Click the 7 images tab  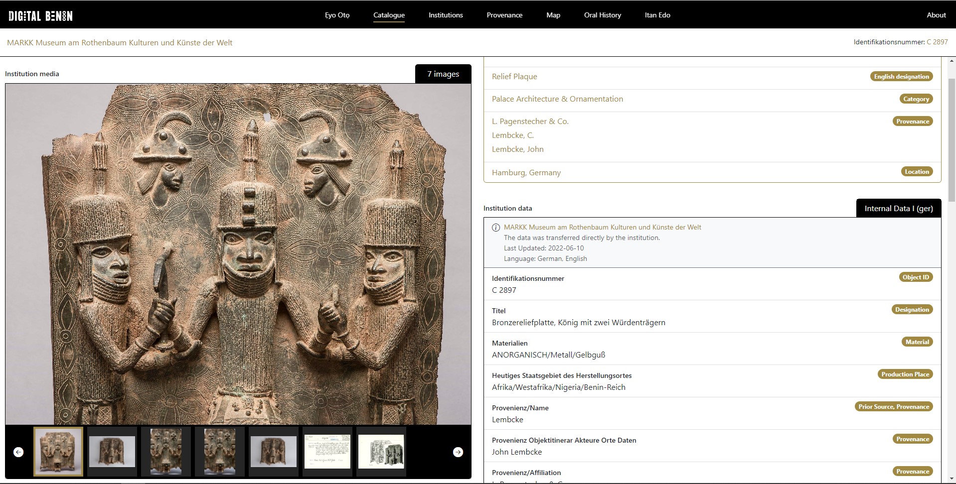tap(443, 74)
